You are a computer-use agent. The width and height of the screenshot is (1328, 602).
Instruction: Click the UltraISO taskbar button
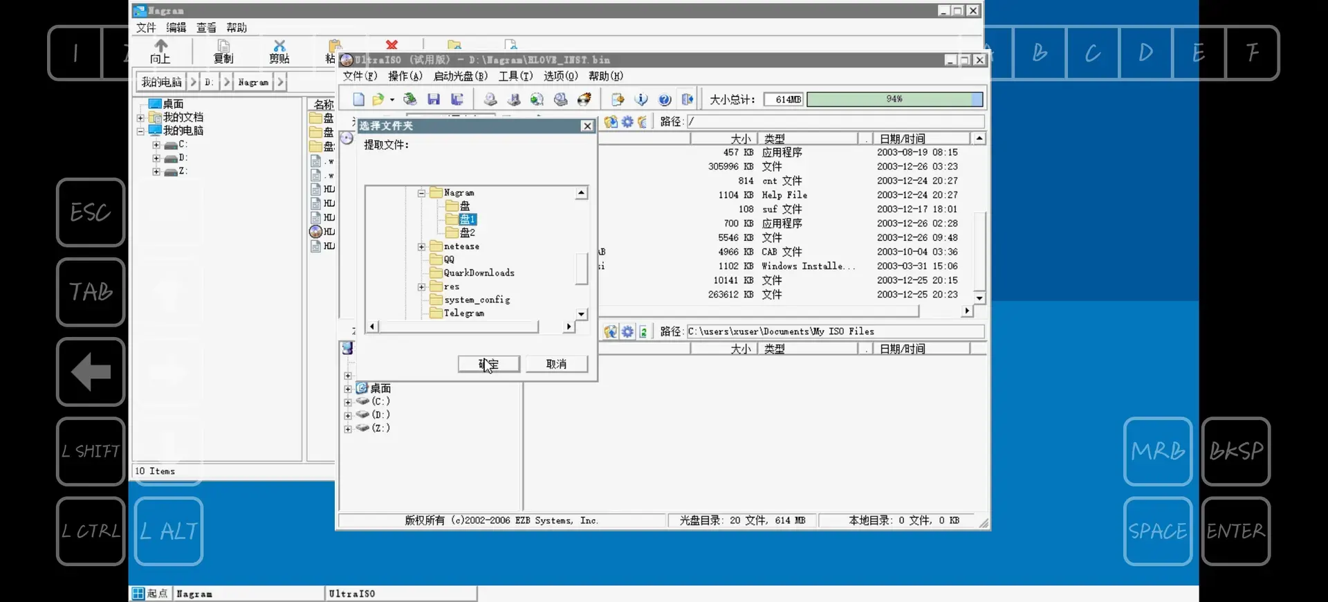400,594
